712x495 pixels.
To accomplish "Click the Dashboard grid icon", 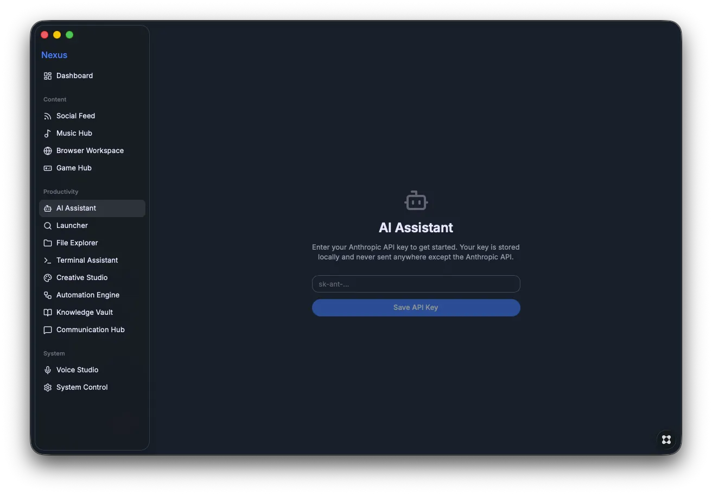I will pyautogui.click(x=48, y=76).
